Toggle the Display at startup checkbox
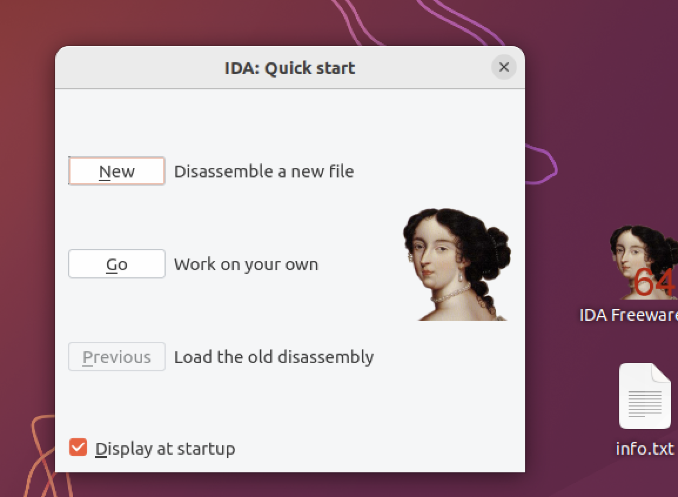Image resolution: width=678 pixels, height=497 pixels. 78,448
